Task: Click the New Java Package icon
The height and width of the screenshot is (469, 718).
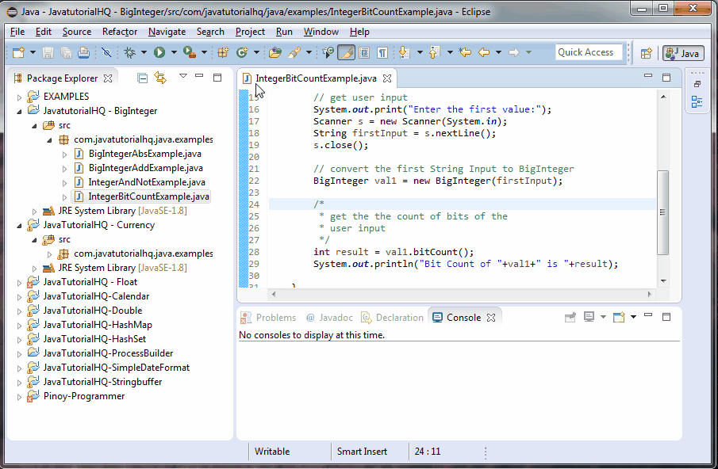Action: click(223, 52)
